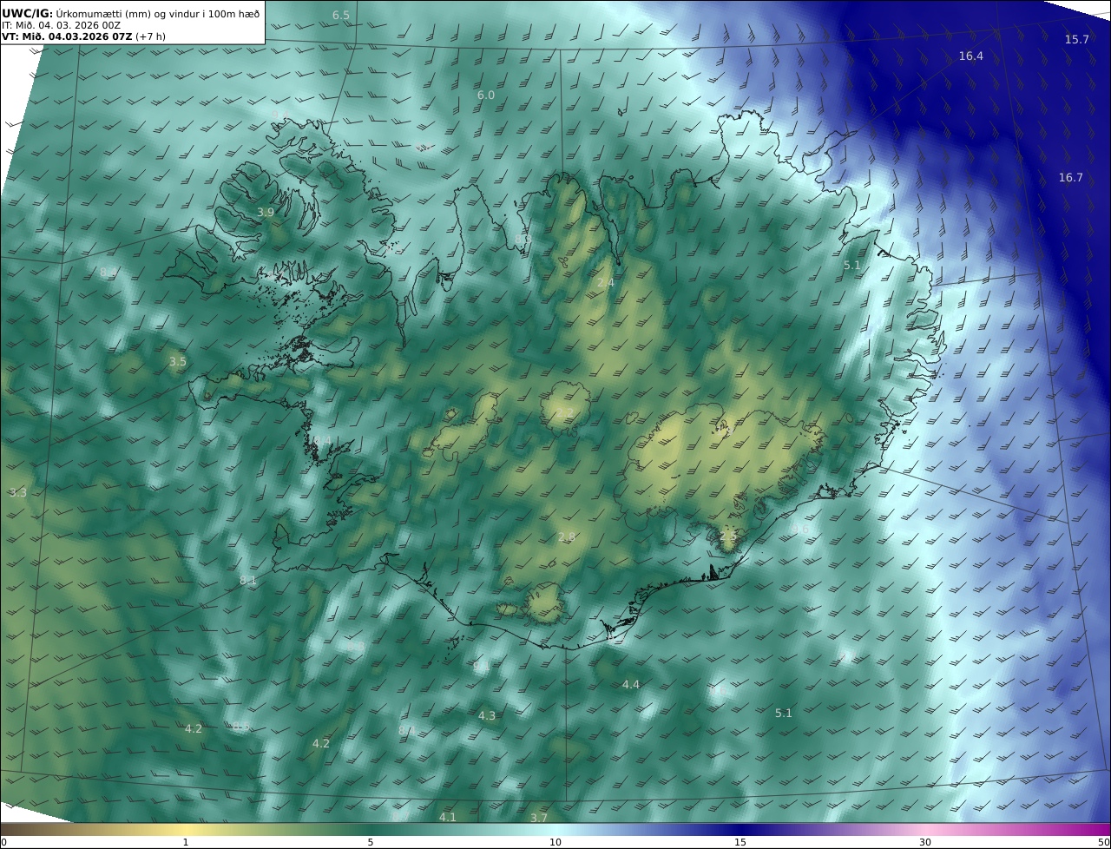Click the color scale tick label 30
This screenshot has width=1111, height=849.
point(925,842)
